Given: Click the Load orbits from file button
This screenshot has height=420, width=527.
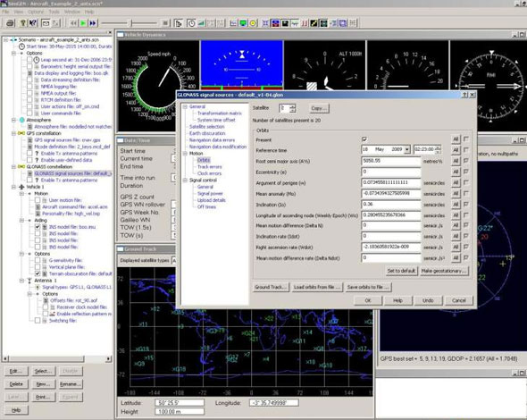Looking at the screenshot, I should coord(317,287).
